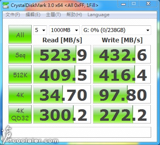The height and width of the screenshot is (145, 160).
Task: Click the Seq write result 432.6
Action: click(122, 54)
